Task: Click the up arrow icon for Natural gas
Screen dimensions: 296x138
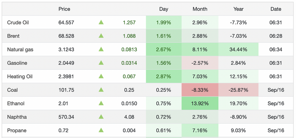Action: tap(101, 50)
